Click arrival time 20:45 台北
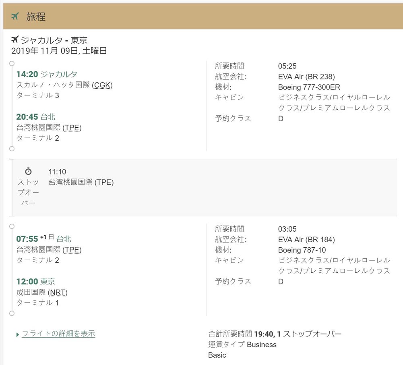This screenshot has width=403, height=365. click(x=36, y=117)
